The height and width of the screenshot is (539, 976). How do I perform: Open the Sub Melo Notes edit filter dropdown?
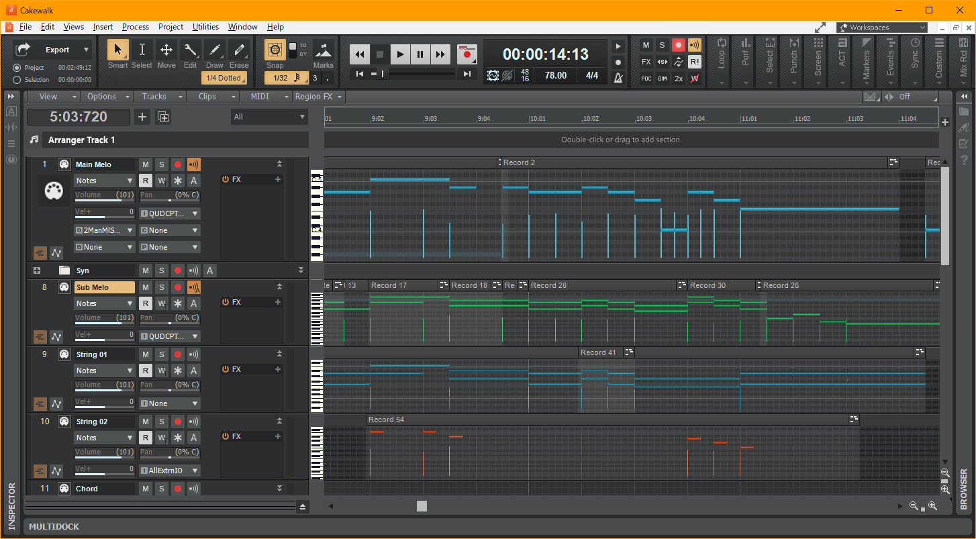click(105, 303)
